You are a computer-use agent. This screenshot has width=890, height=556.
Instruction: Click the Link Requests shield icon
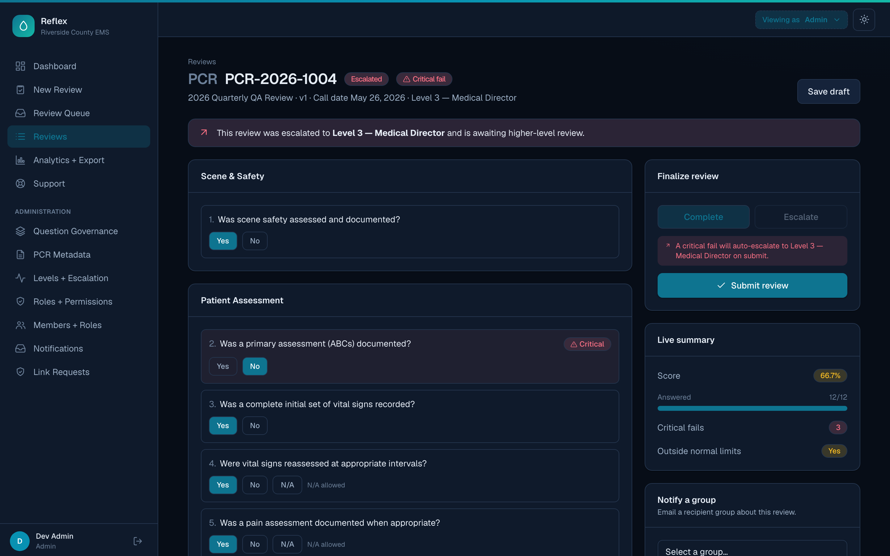coord(20,372)
